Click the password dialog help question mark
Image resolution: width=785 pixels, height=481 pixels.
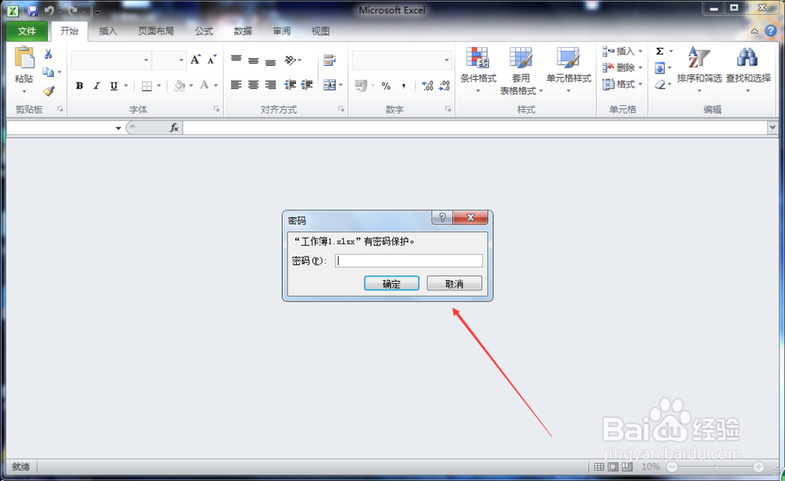click(x=442, y=217)
